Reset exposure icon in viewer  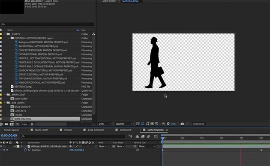[x=168, y=124]
